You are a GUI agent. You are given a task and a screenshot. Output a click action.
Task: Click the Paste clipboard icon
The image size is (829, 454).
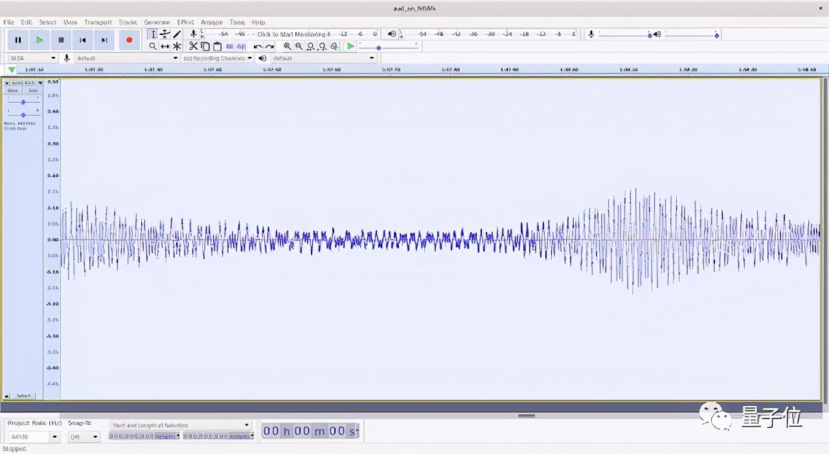click(x=218, y=47)
